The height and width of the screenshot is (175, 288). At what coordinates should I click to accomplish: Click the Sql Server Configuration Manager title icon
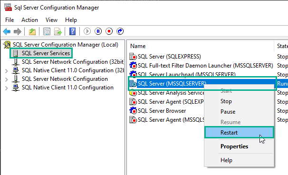click(8, 7)
